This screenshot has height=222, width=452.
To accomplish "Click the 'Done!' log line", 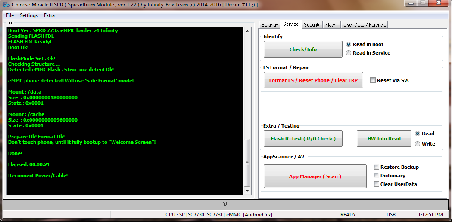I will pyautogui.click(x=15, y=153).
